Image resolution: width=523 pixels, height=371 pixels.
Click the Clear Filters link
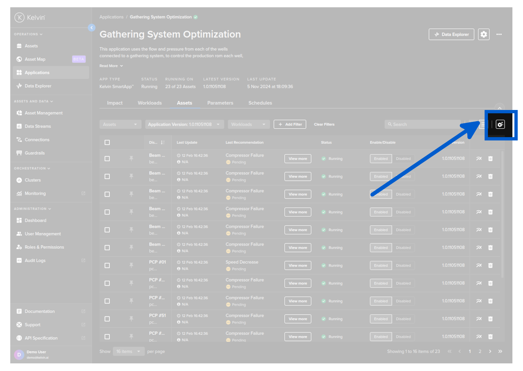(x=324, y=125)
